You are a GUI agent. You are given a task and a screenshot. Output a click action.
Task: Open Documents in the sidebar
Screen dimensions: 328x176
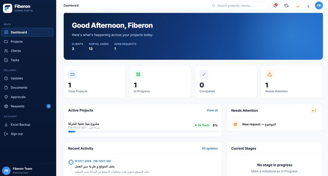pyautogui.click(x=27, y=88)
